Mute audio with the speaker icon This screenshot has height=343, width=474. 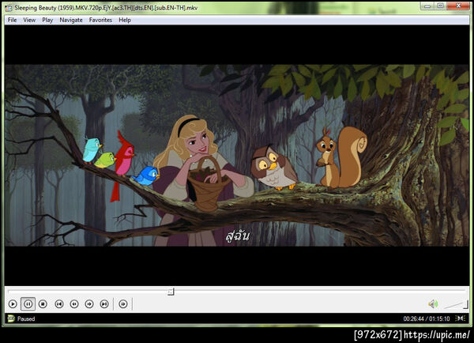coord(433,303)
